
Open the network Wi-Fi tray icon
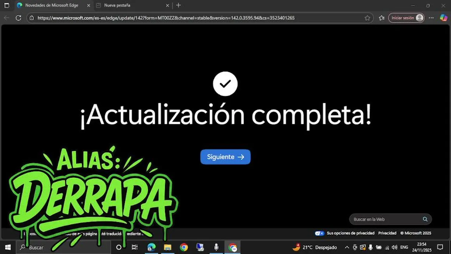click(387, 247)
